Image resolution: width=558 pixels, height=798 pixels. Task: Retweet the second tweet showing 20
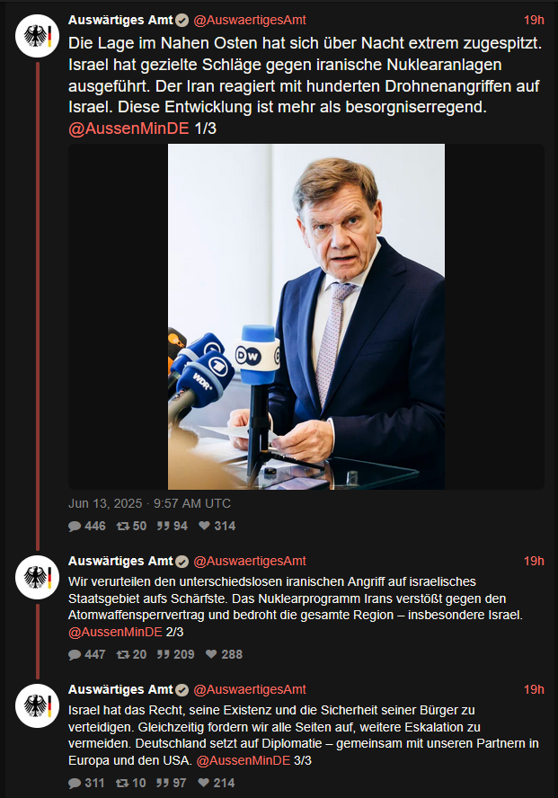click(122, 654)
